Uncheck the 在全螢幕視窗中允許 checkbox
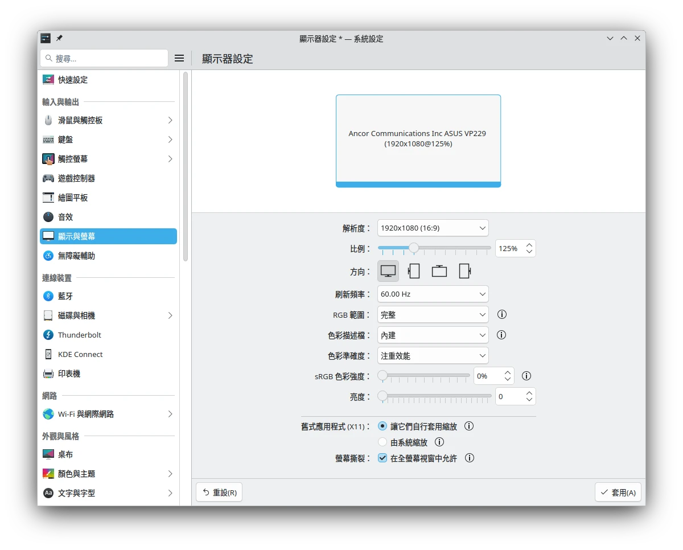 (x=382, y=458)
